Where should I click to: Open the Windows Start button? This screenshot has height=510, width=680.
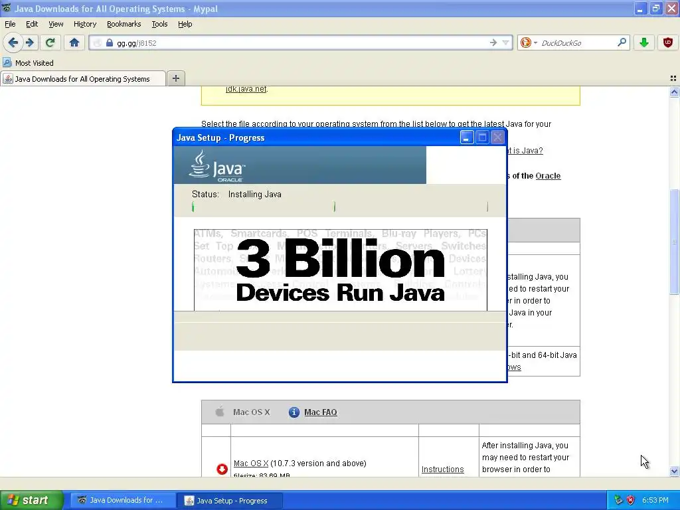(x=31, y=500)
